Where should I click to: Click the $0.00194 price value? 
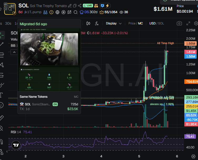[x=185, y=11]
